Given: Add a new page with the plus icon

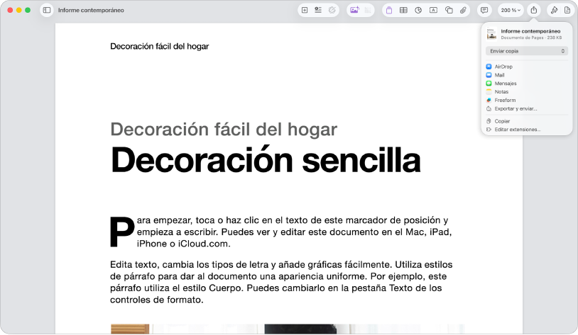Looking at the screenshot, I should tap(305, 11).
